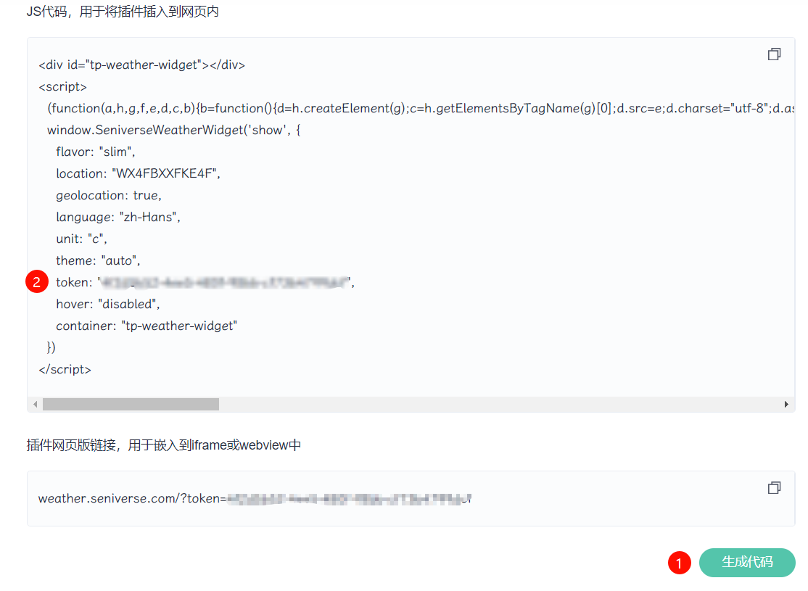808x591 pixels.
Task: Click the horizontal scrollbar thumb in the code box
Action: 131,405
